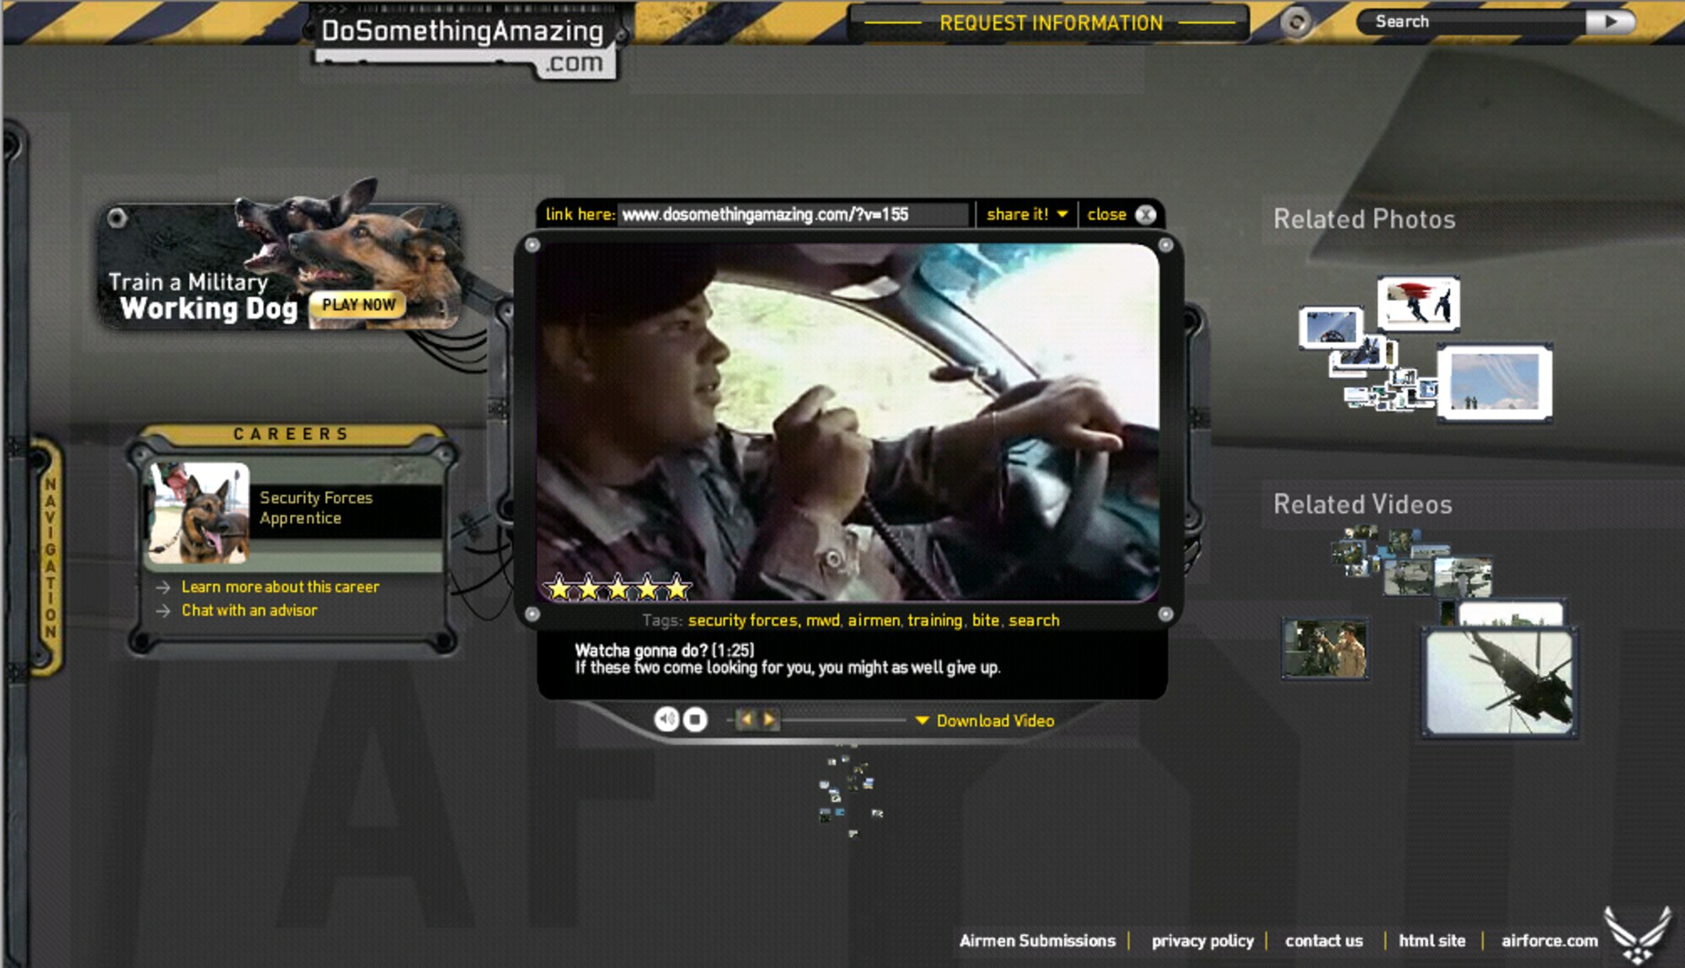Viewport: 1685px width, 968px height.
Task: Open the soldiers related video thumbnail
Action: pyautogui.click(x=1324, y=648)
